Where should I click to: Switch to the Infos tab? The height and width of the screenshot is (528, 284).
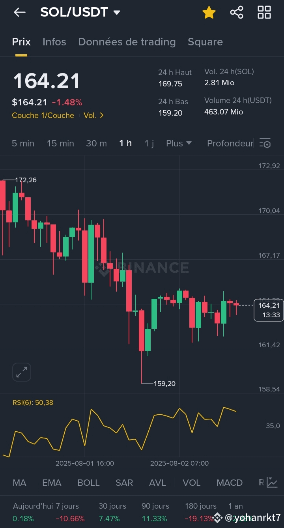point(54,42)
